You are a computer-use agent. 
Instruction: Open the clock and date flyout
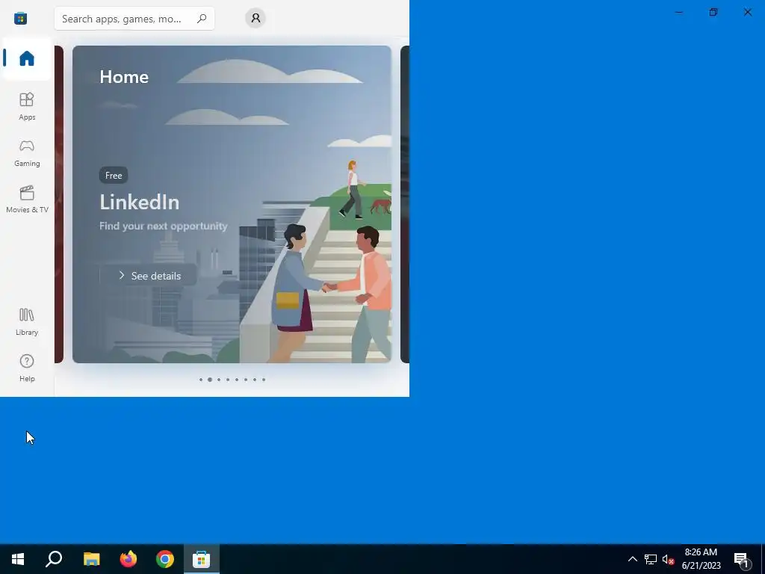[701, 559]
